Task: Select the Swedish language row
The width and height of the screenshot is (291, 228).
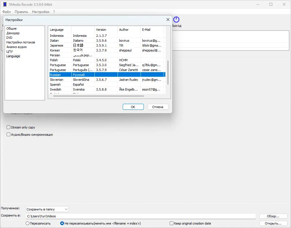Action: [107, 89]
